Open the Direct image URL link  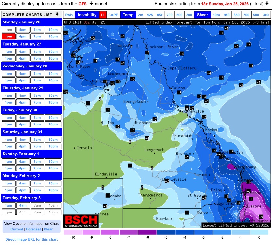pyautogui.click(x=32, y=239)
